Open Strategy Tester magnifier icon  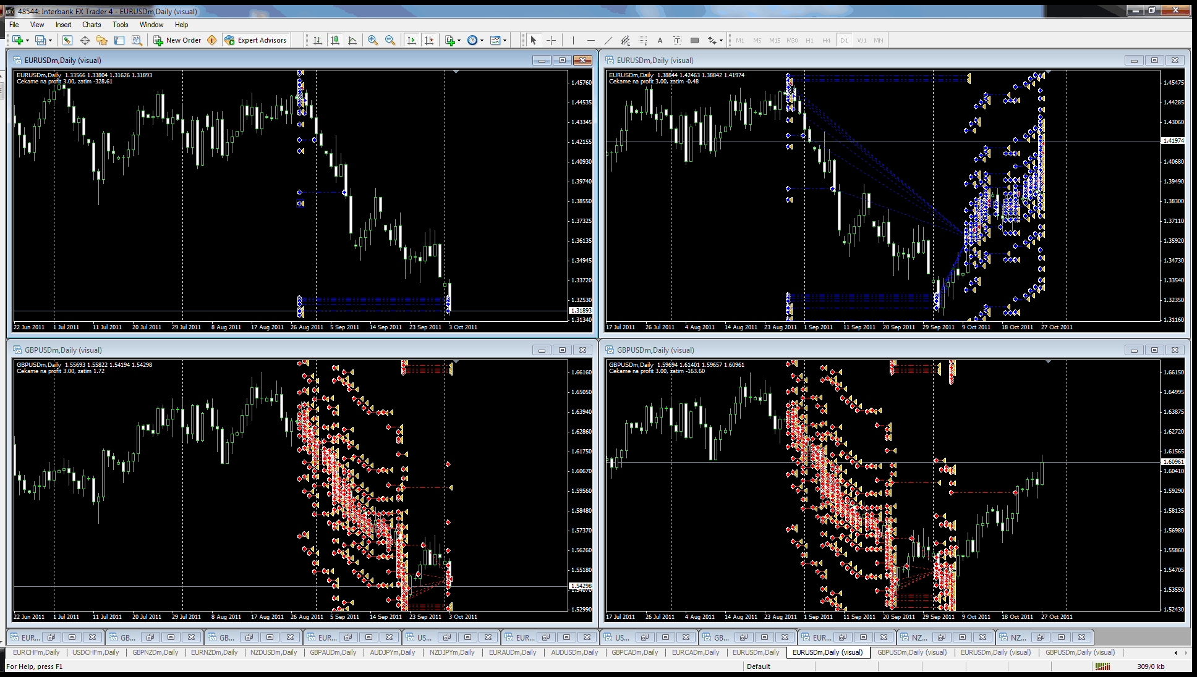click(137, 40)
